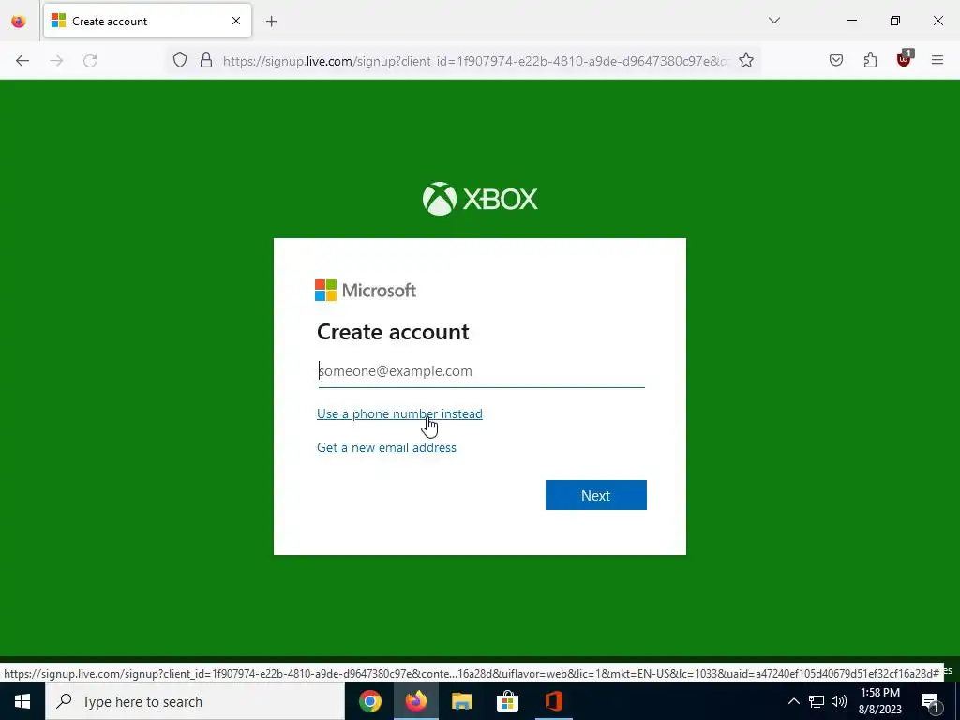Click Use a phone number instead link
960x720 pixels.
point(399,413)
